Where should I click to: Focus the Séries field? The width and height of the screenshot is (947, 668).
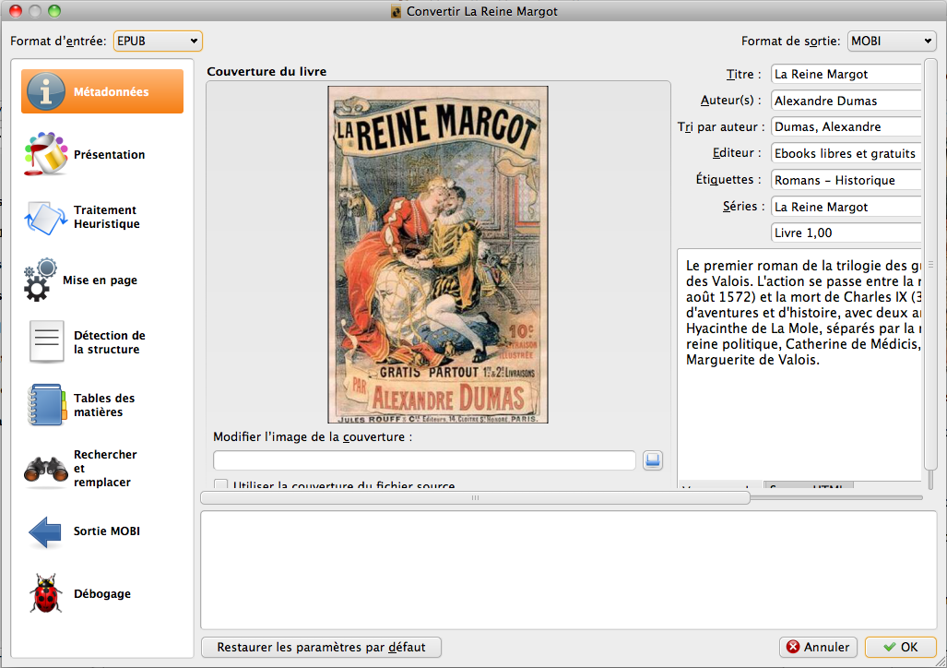point(846,207)
